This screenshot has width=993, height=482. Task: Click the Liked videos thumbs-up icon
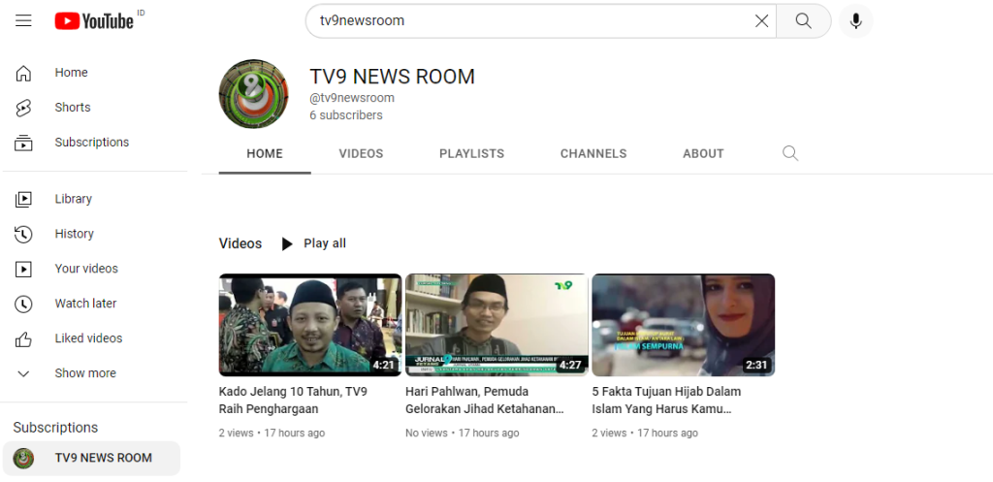(23, 338)
